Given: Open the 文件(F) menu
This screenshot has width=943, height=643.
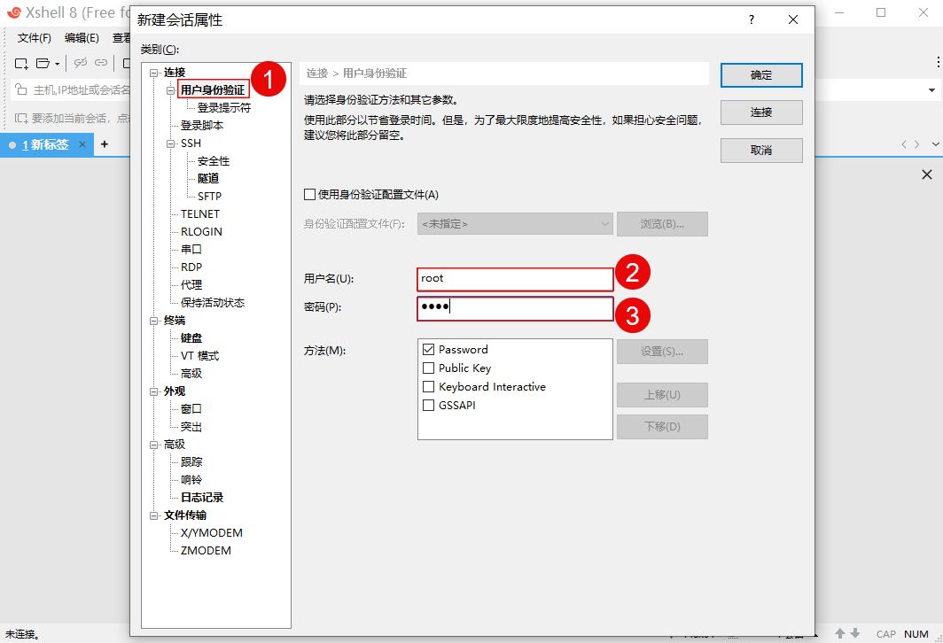Looking at the screenshot, I should (x=35, y=38).
